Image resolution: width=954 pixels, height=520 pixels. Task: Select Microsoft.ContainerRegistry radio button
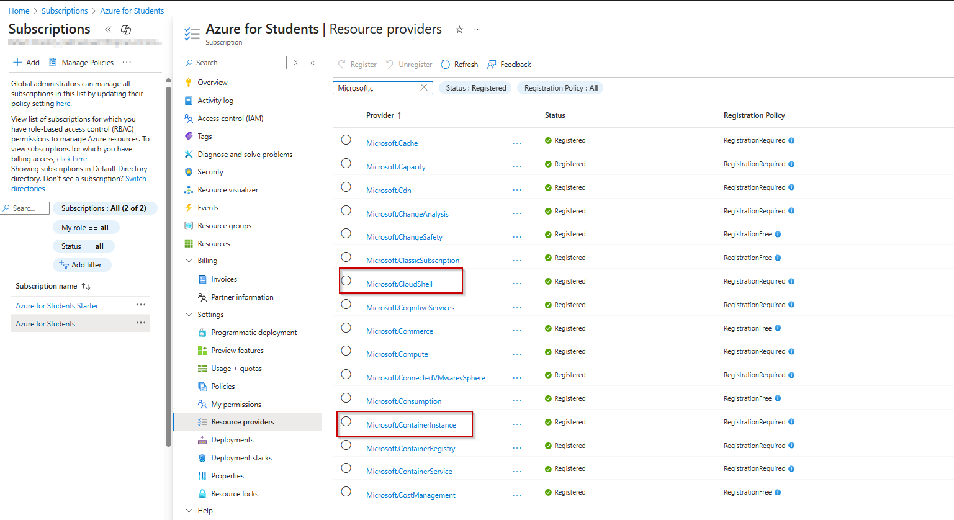tap(346, 446)
